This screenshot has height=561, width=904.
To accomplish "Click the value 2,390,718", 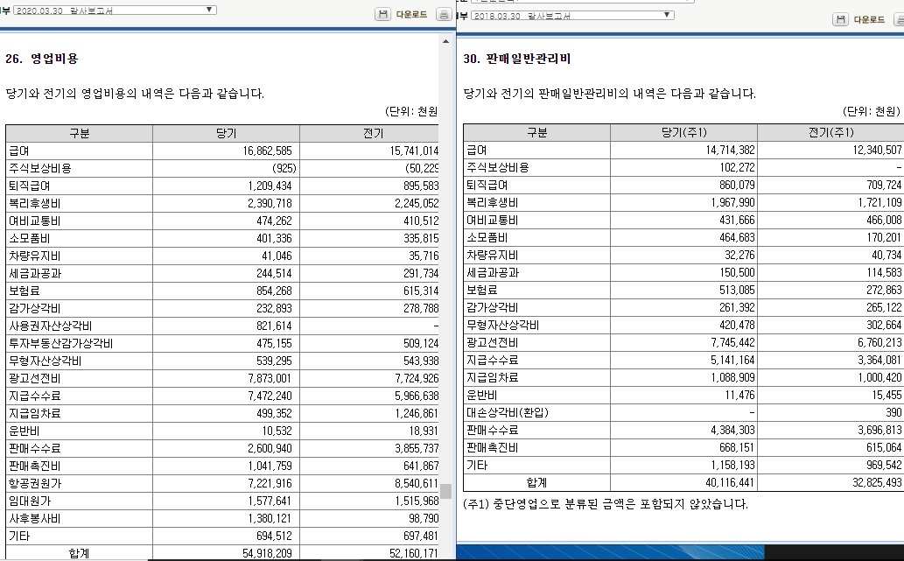I will click(270, 204).
